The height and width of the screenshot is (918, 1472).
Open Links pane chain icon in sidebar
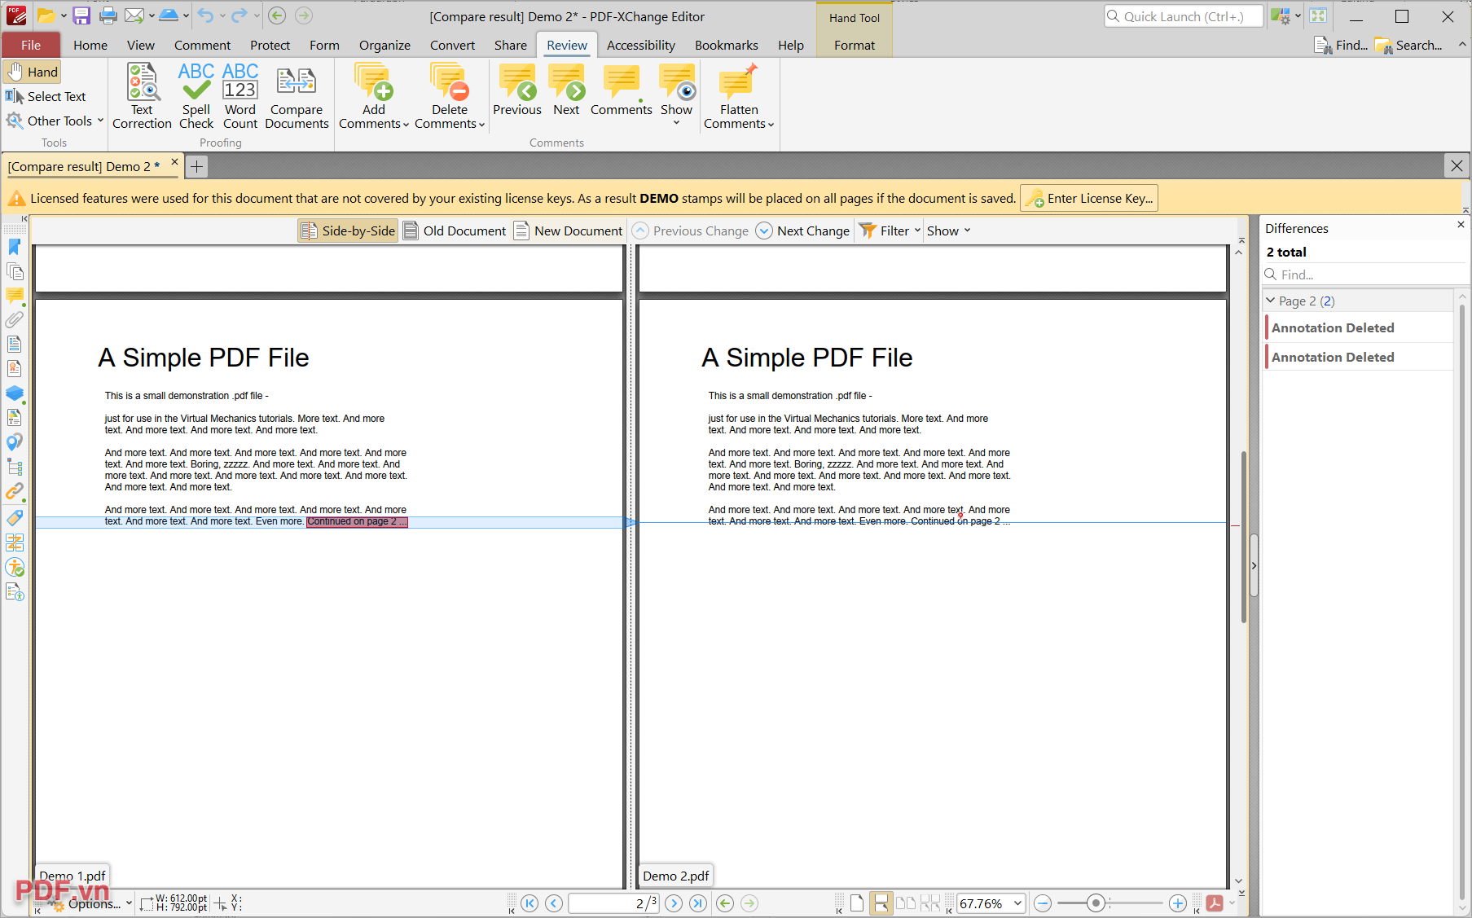15,491
